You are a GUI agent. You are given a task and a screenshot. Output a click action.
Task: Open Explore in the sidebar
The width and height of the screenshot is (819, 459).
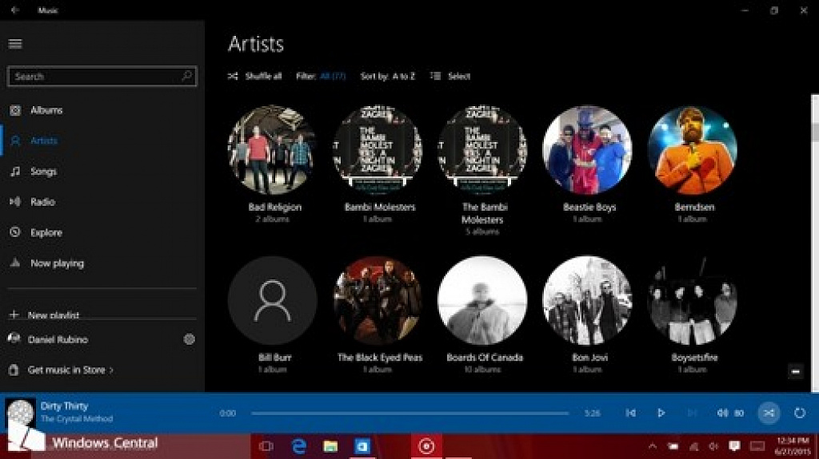coord(102,232)
